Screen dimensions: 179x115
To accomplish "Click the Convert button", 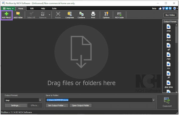I will tap(167, 102).
